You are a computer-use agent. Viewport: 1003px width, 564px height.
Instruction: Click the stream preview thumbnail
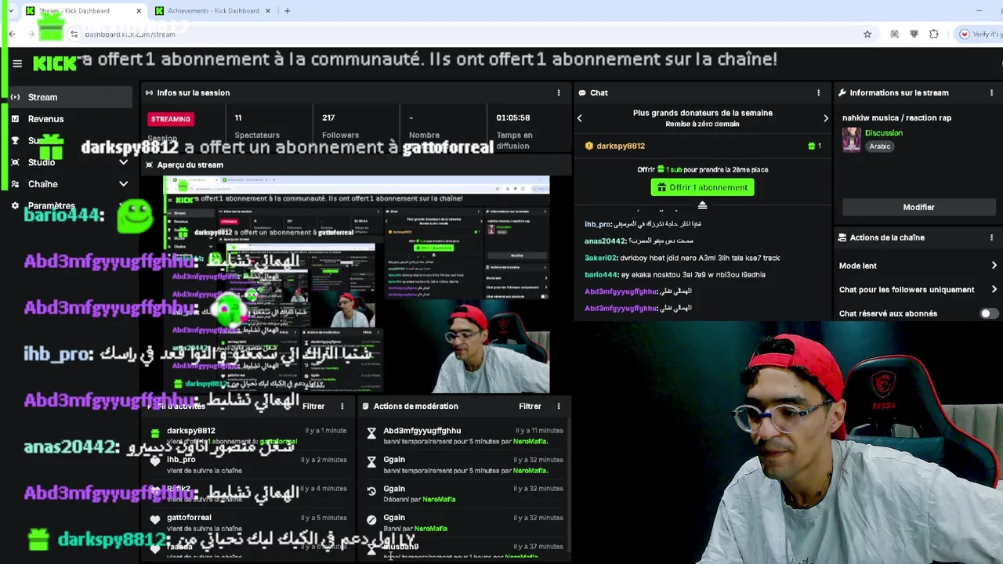pyautogui.click(x=357, y=284)
